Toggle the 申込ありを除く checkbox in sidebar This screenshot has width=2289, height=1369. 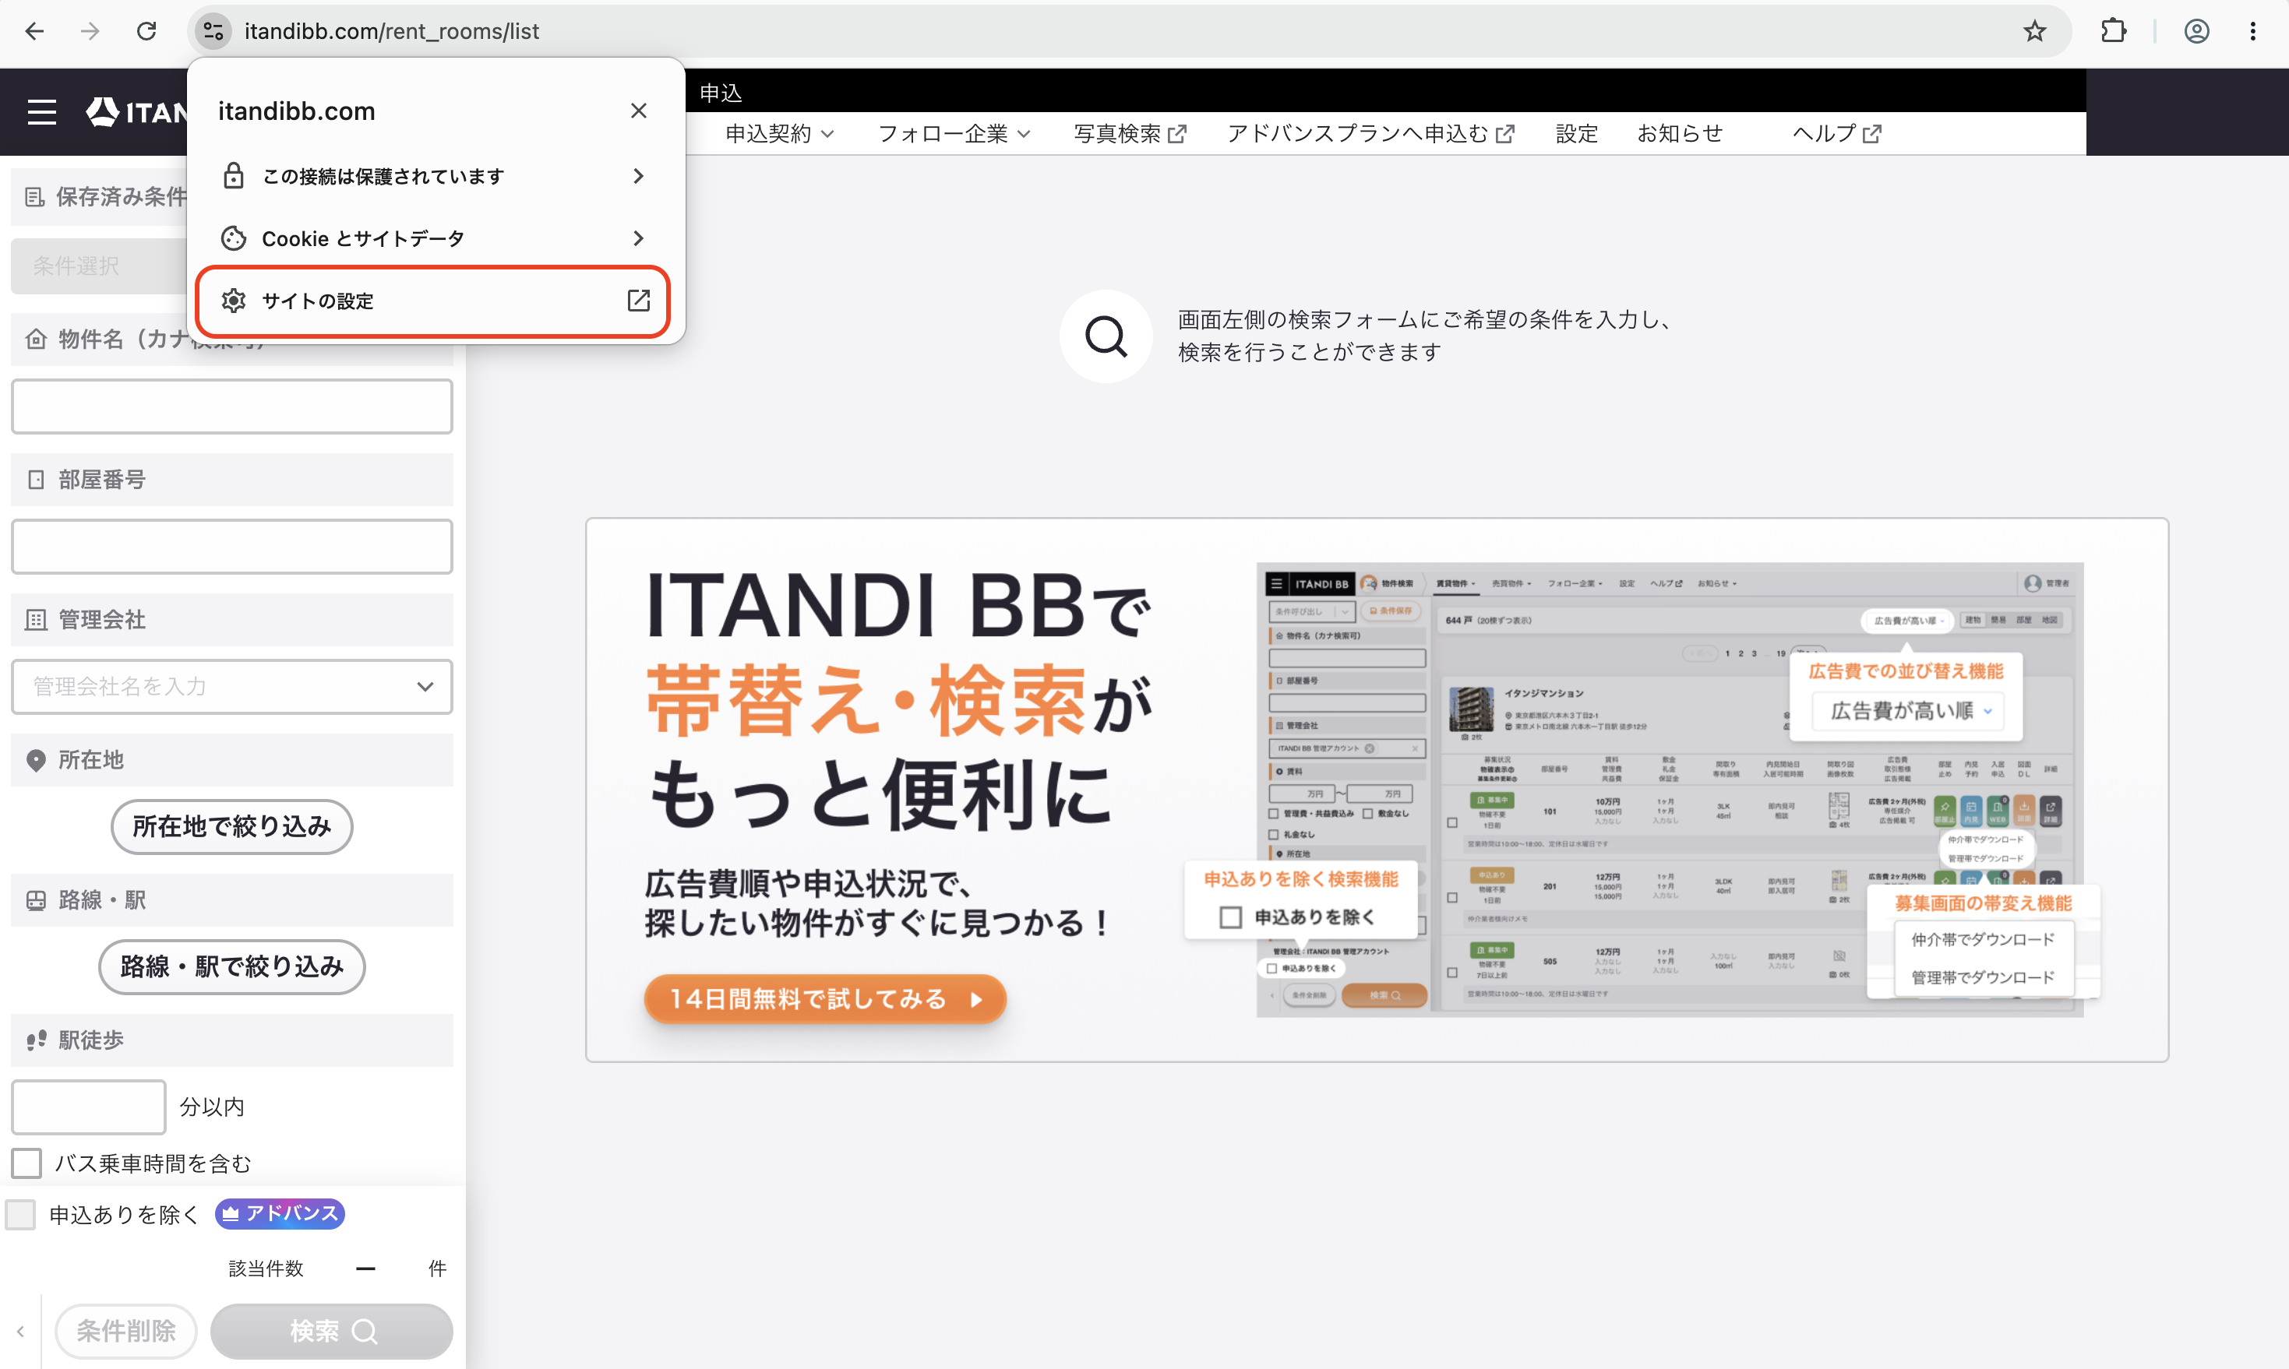click(20, 1214)
